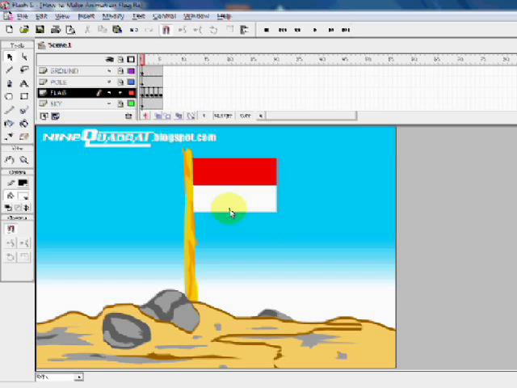The height and width of the screenshot is (388, 517).
Task: Open the Insert menu
Action: coord(86,16)
